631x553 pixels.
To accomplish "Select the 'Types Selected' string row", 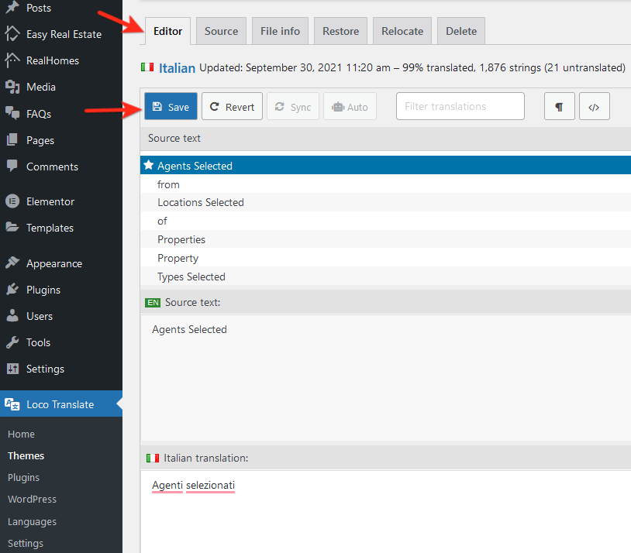I will point(385,276).
